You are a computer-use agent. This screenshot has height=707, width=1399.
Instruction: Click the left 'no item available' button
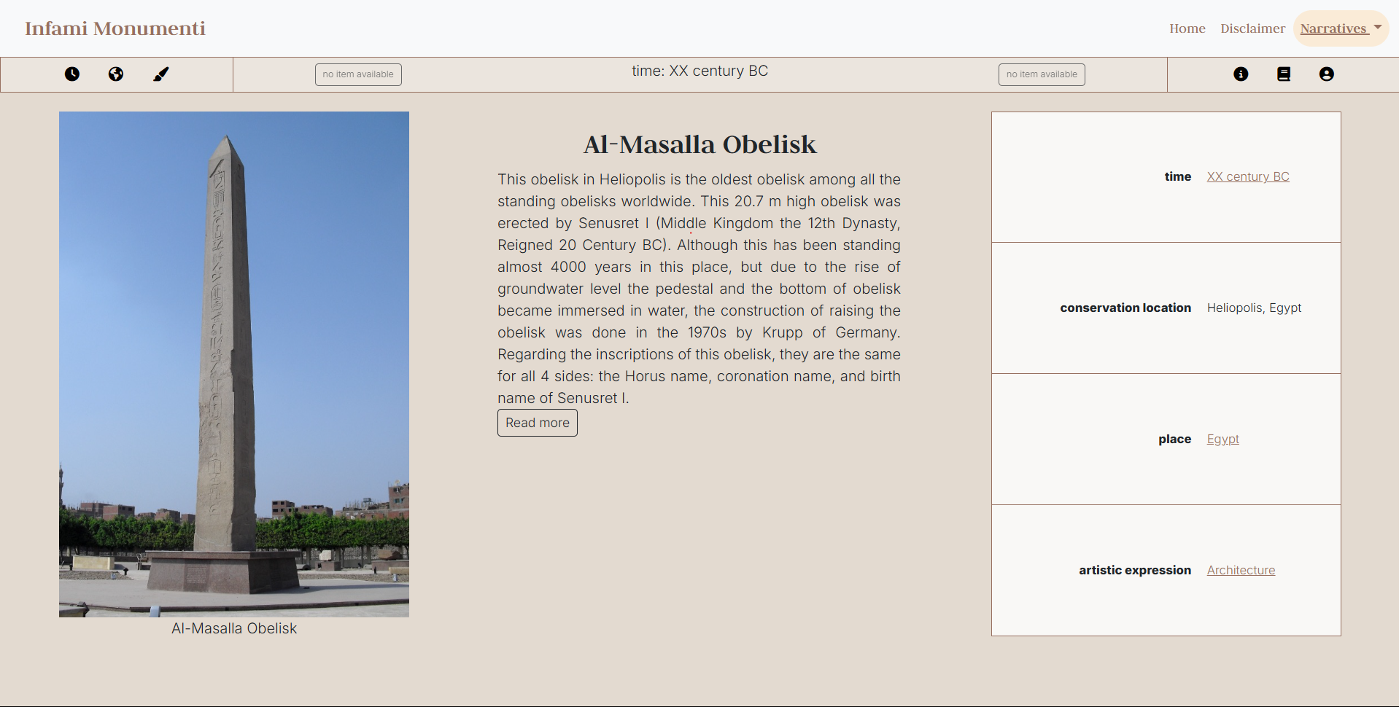(x=358, y=74)
